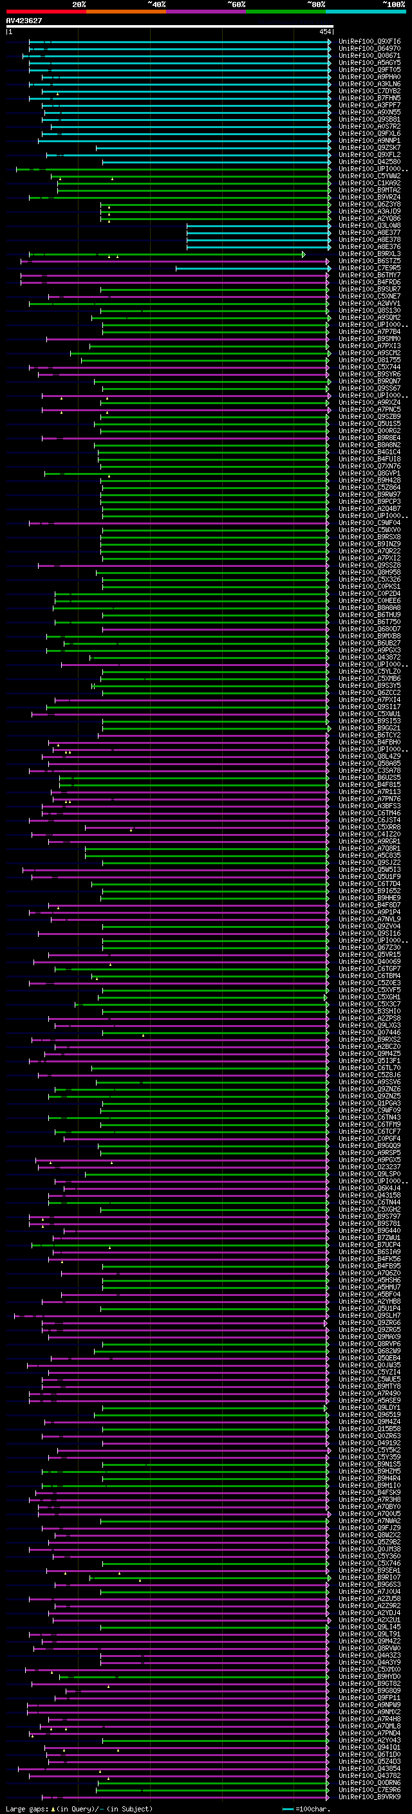Click the UniRef100_A9PHA0 label
412x1814 pixels.
[370, 77]
